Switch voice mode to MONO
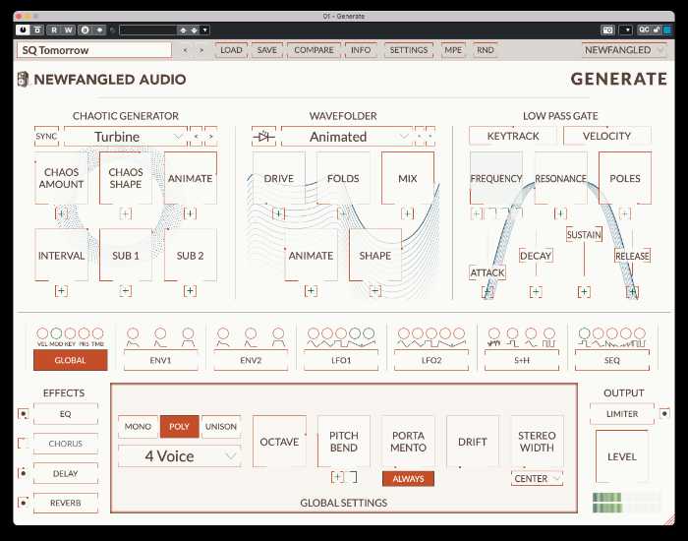 coord(138,426)
